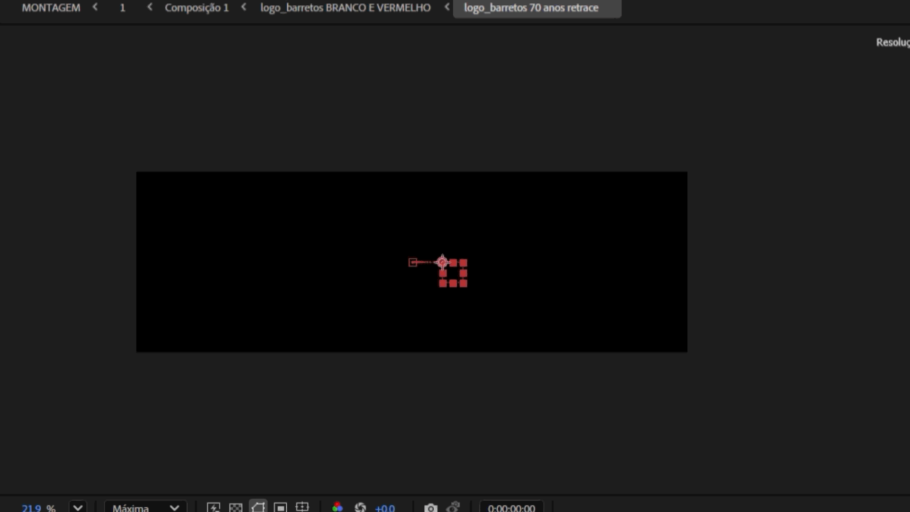The width and height of the screenshot is (910, 512).
Task: Toggle the transparency grid checkerboard
Action: click(x=236, y=507)
